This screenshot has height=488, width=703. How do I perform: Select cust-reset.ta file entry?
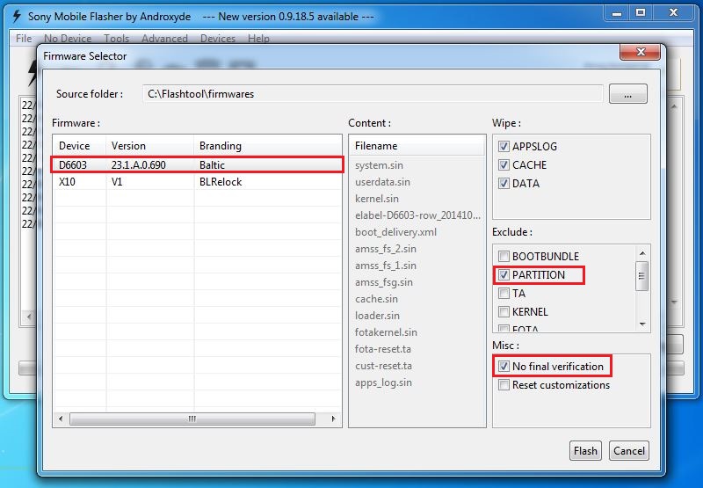[383, 366]
